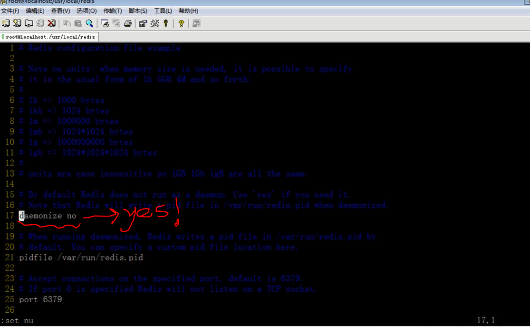
Task: Click the 'it in the usual form' comment line
Action: pos(135,79)
